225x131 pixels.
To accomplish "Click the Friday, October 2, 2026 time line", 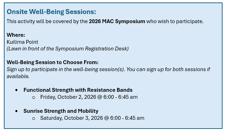I will tap(89, 97).
